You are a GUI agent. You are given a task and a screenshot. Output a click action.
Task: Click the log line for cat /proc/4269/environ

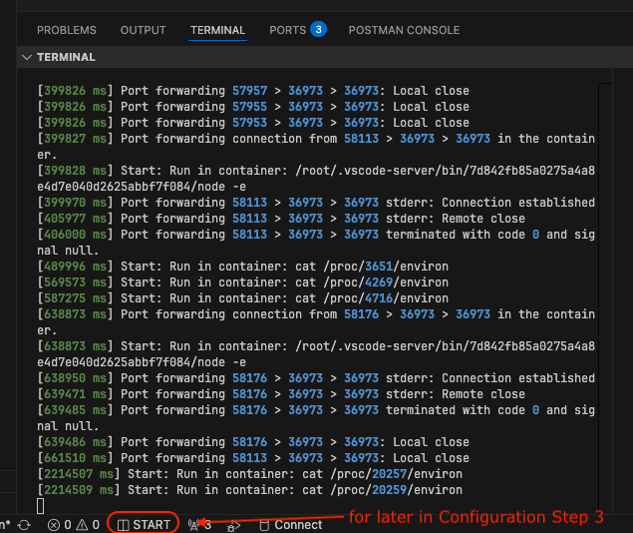pyautogui.click(x=242, y=282)
